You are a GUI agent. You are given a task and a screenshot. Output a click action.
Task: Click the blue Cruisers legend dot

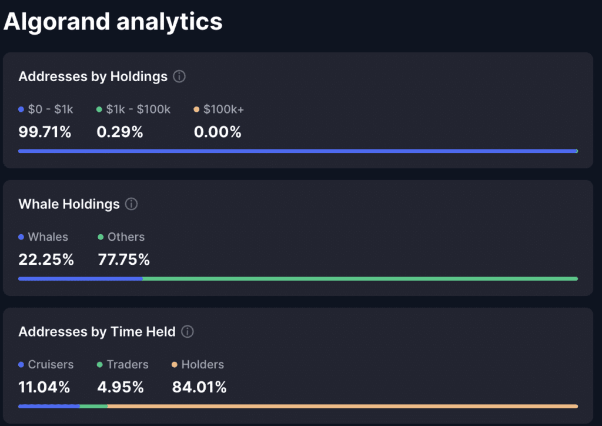(22, 365)
